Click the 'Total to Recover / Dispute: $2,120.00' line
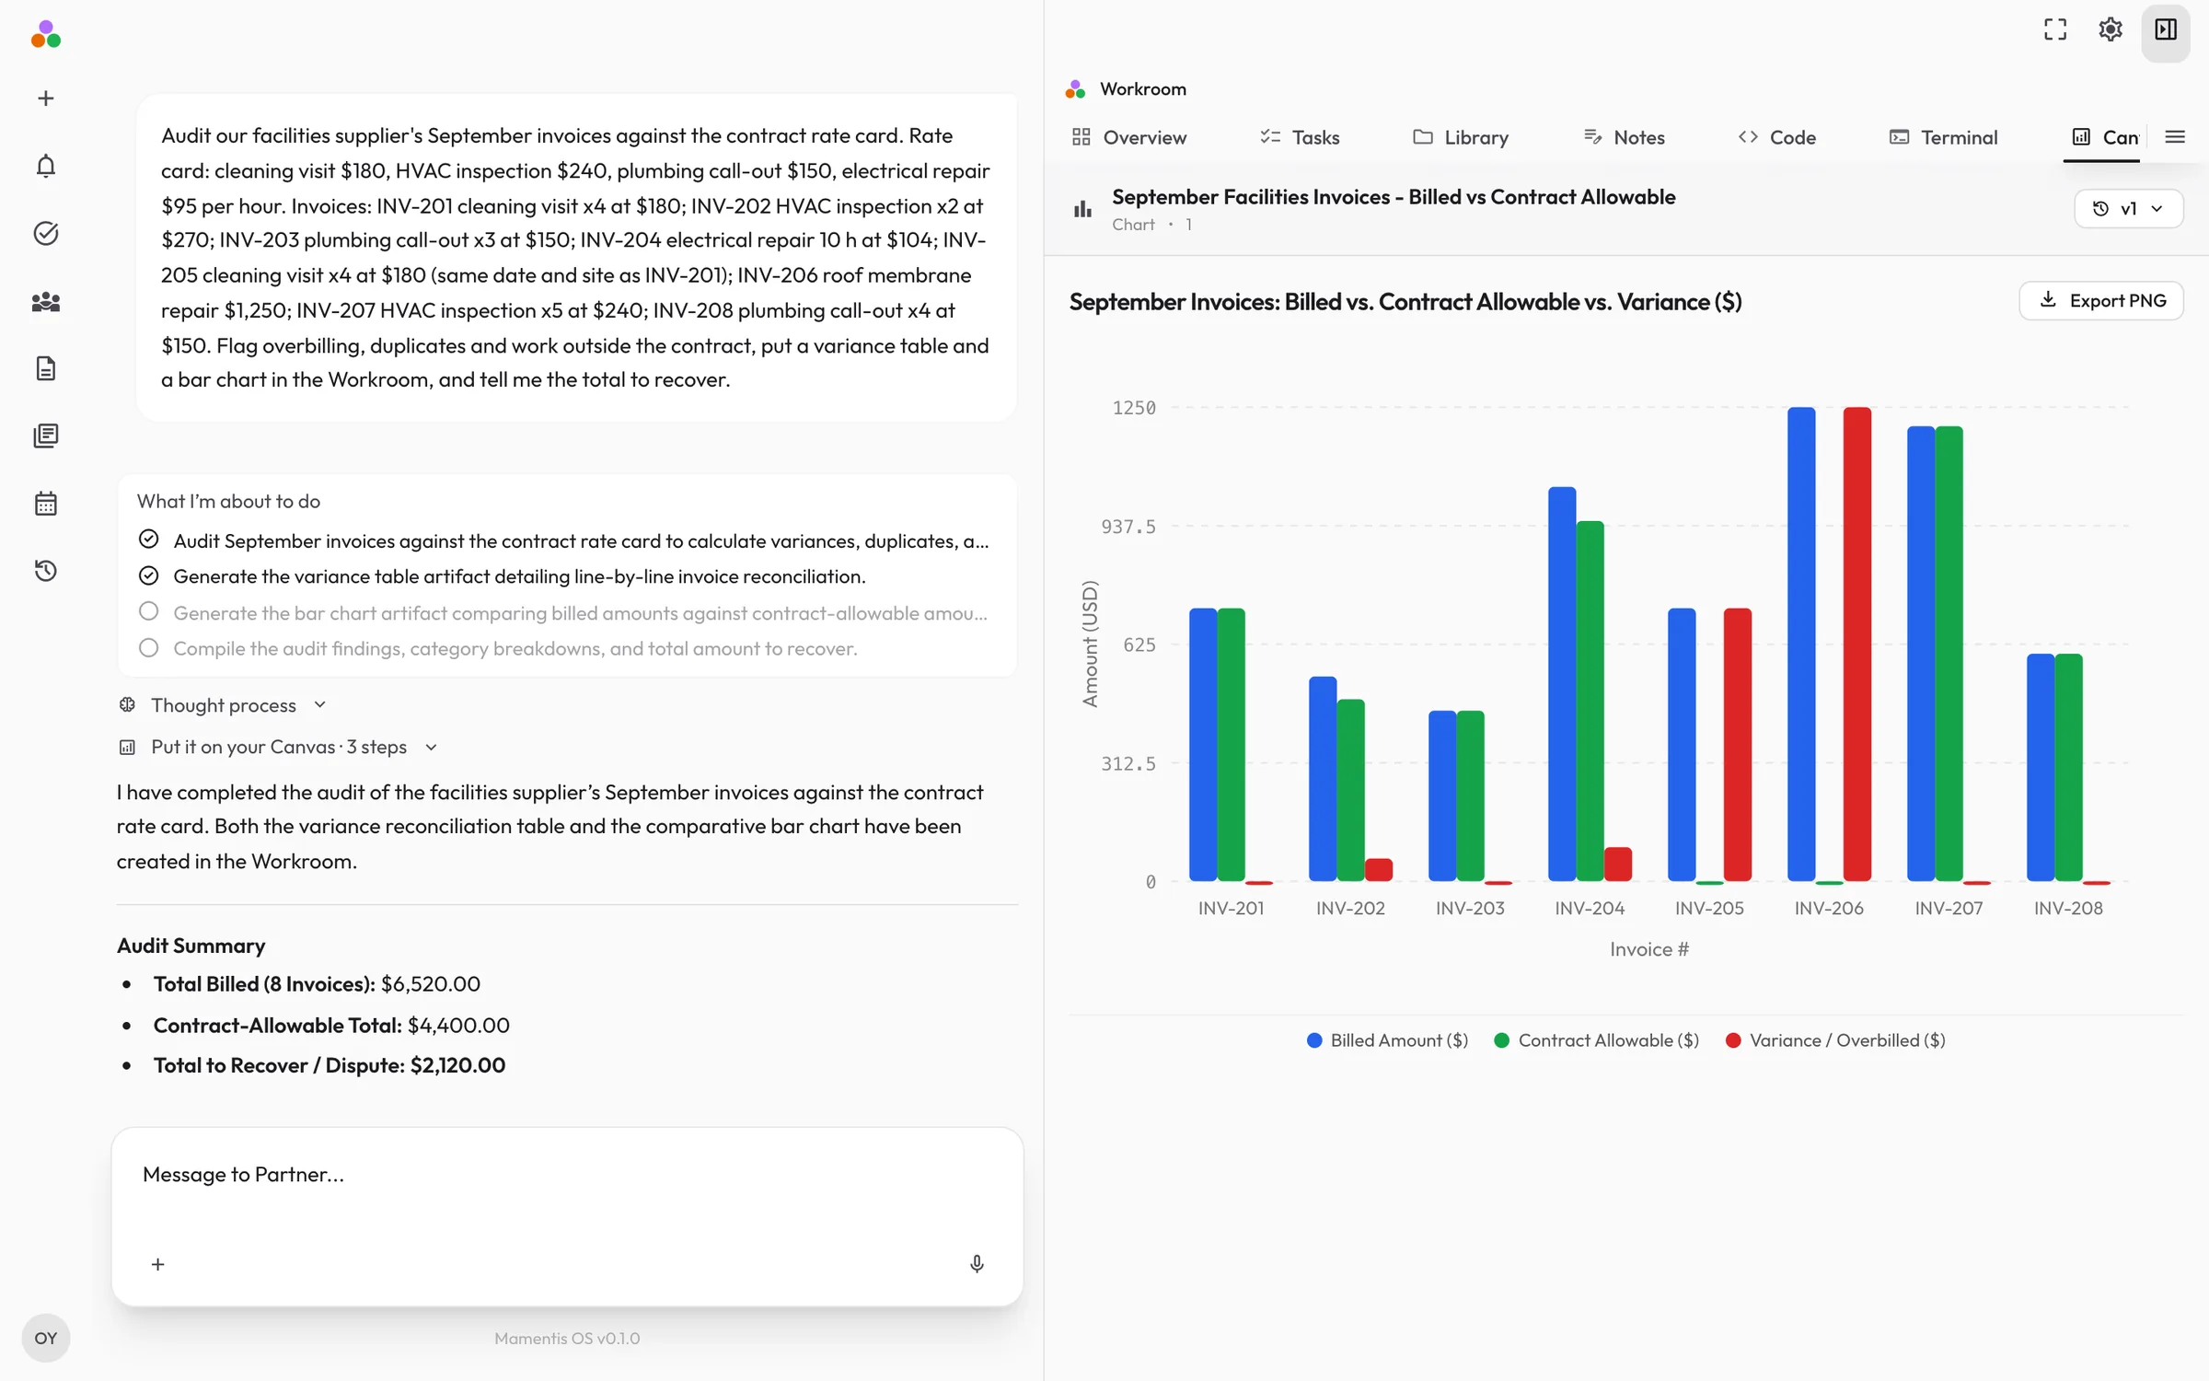 coord(329,1065)
